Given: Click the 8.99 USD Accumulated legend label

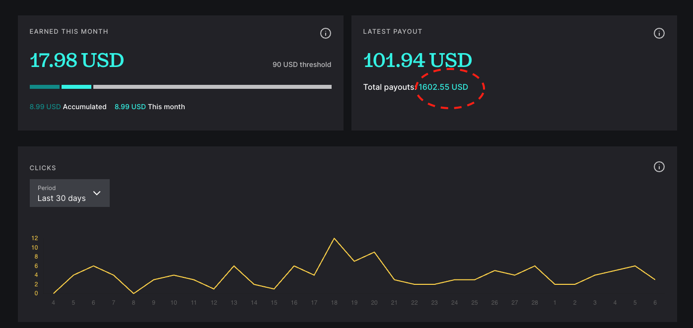Looking at the screenshot, I should point(68,107).
